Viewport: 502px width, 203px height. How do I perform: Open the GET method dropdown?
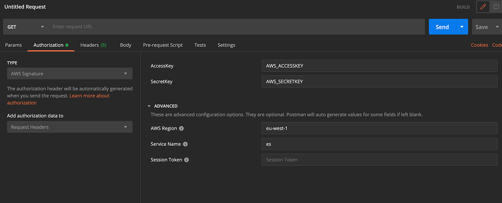click(26, 27)
